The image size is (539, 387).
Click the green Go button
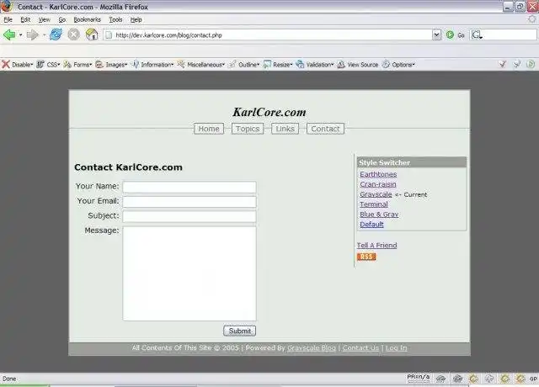click(455, 34)
